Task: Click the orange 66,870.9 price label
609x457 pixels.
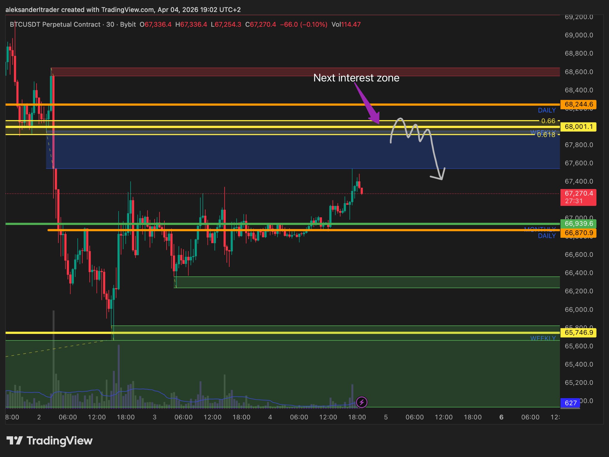Action: [578, 233]
